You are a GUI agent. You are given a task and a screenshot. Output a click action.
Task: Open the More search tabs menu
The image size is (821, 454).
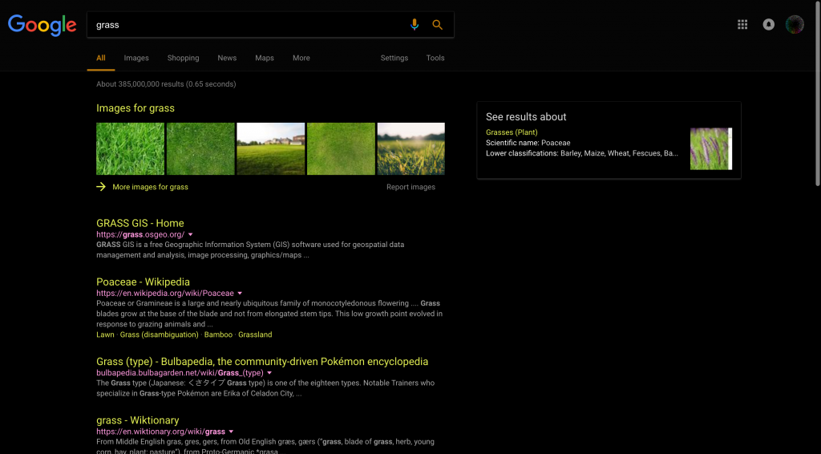tap(301, 58)
